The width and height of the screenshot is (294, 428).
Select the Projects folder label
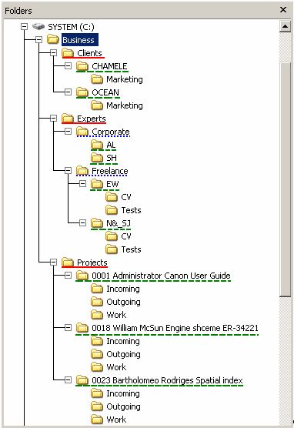click(92, 262)
